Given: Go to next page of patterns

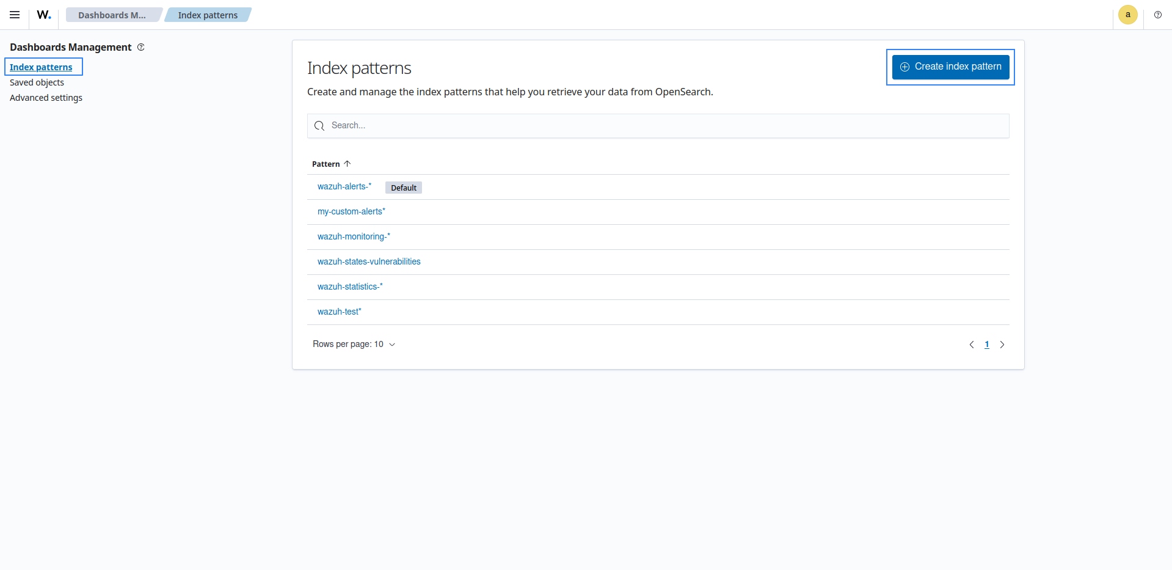Looking at the screenshot, I should click(x=1002, y=345).
